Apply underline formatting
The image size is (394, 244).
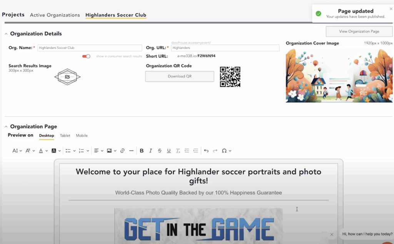pos(168,150)
